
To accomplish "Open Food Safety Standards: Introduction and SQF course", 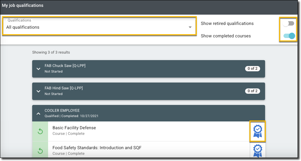I will coord(97,148).
